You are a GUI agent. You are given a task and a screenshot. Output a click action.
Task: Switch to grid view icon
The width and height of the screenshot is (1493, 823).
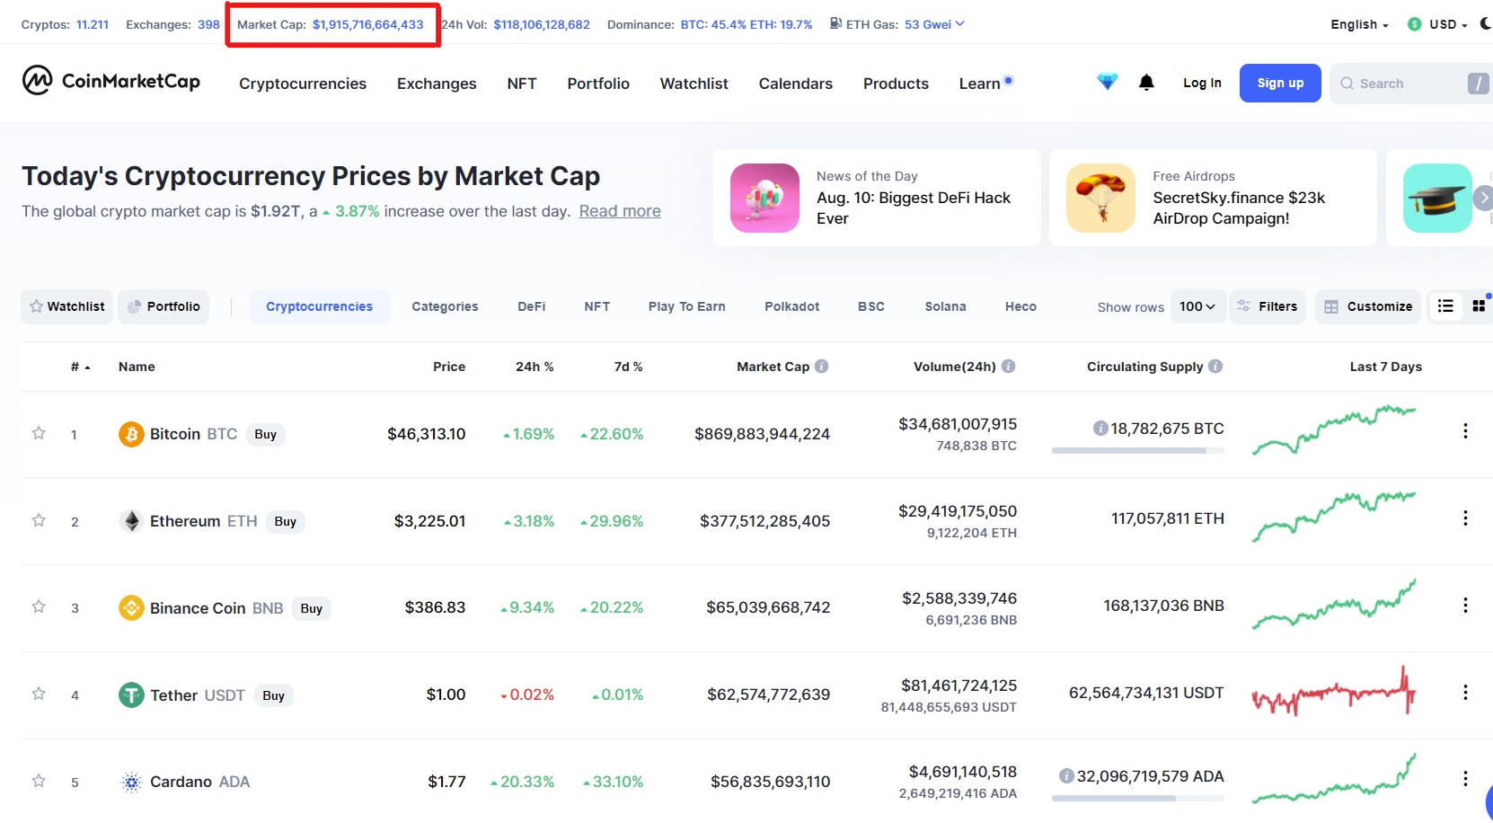pos(1479,306)
